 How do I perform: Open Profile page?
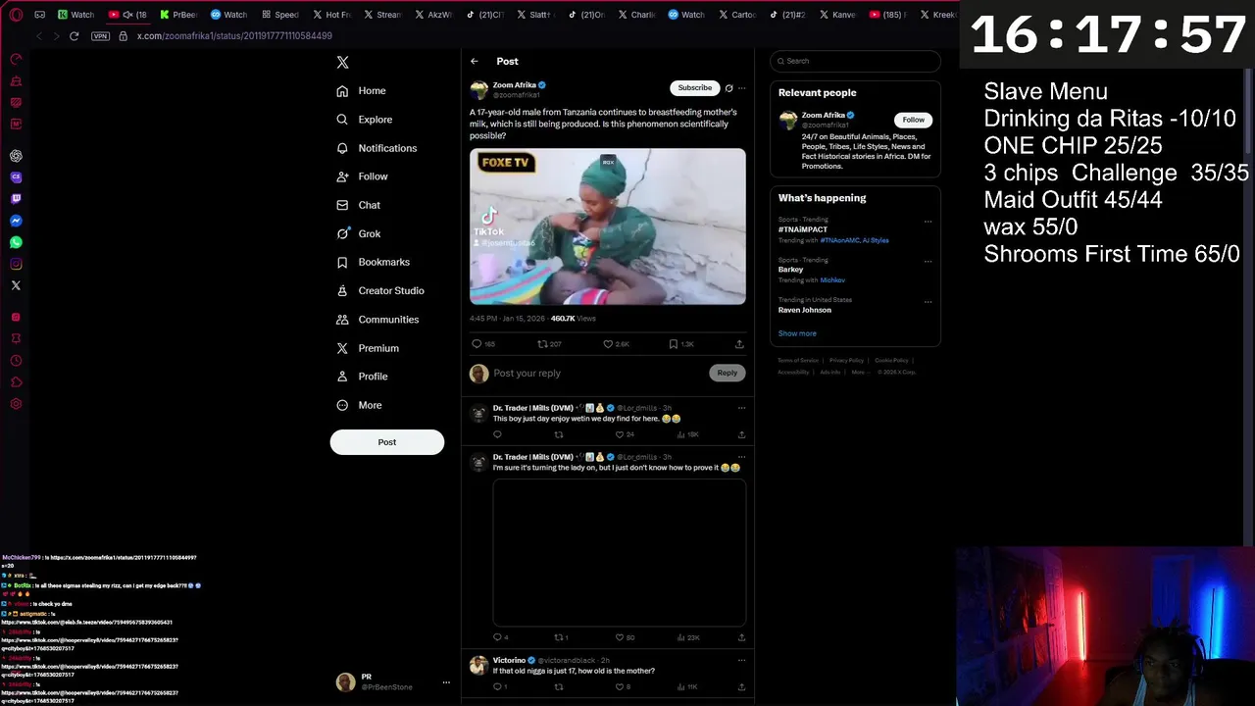(362, 377)
